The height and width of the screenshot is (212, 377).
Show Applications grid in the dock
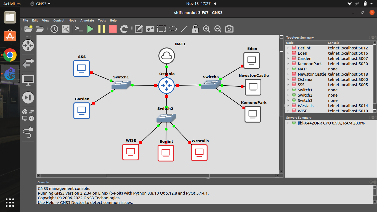point(10,202)
